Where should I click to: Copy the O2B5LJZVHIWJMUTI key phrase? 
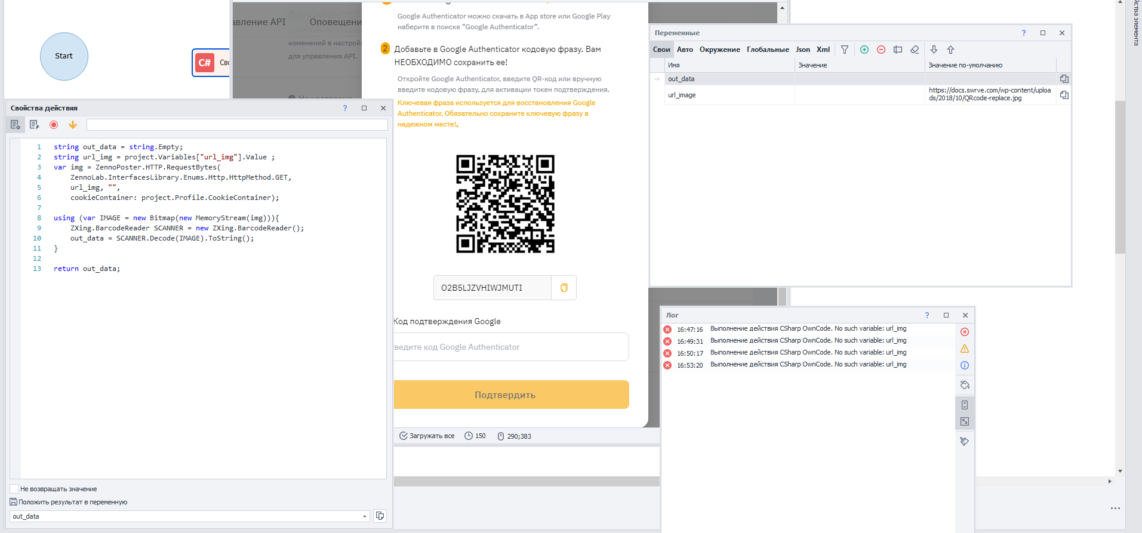pos(564,288)
